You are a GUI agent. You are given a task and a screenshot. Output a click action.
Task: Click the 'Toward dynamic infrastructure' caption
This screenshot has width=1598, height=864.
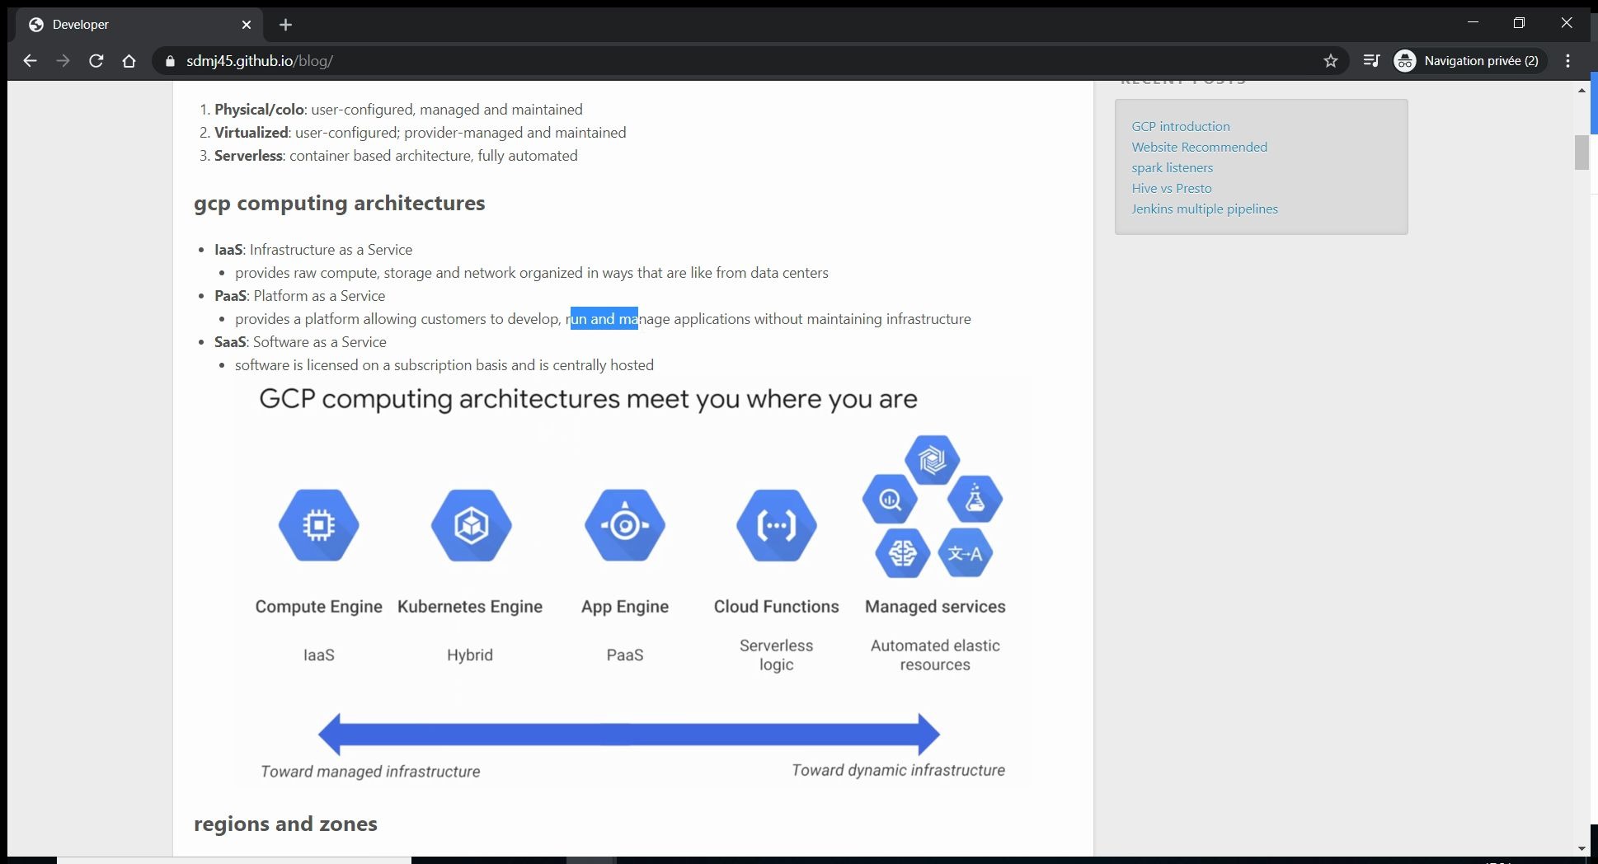(x=898, y=769)
